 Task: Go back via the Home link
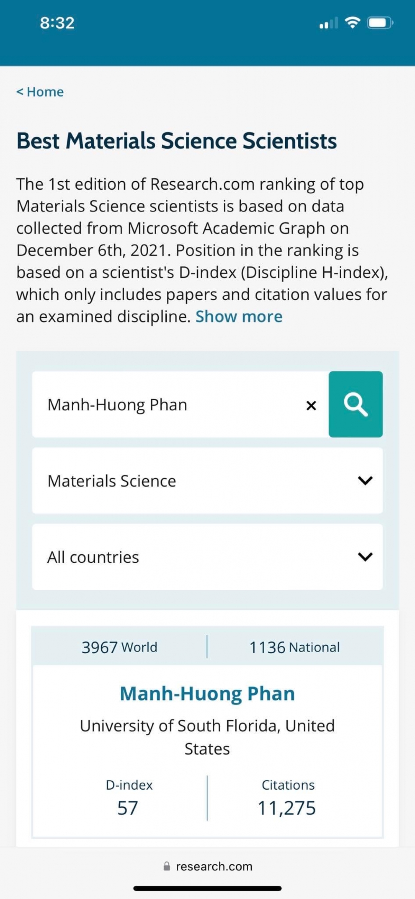coord(40,92)
